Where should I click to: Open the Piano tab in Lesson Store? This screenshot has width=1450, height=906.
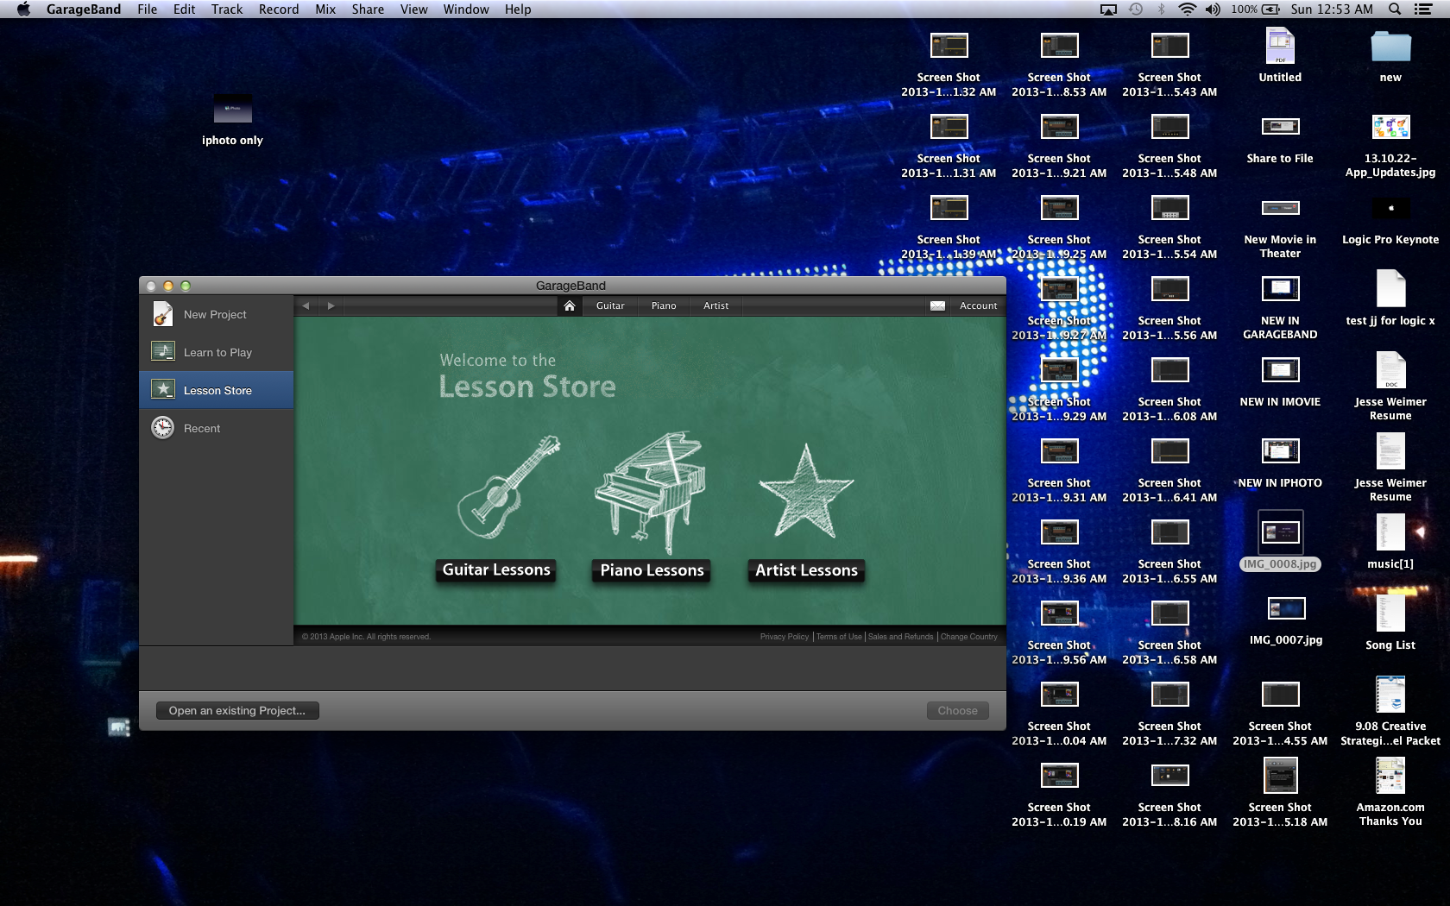664,305
